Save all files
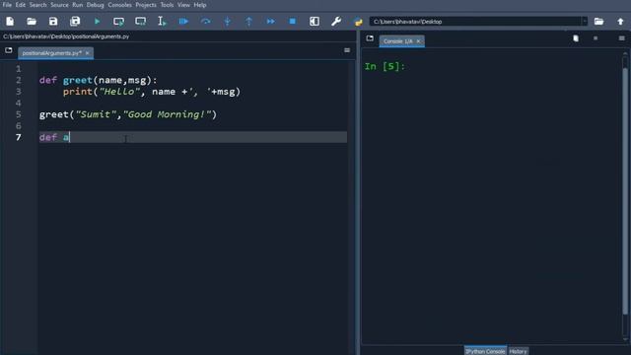 pos(75,22)
